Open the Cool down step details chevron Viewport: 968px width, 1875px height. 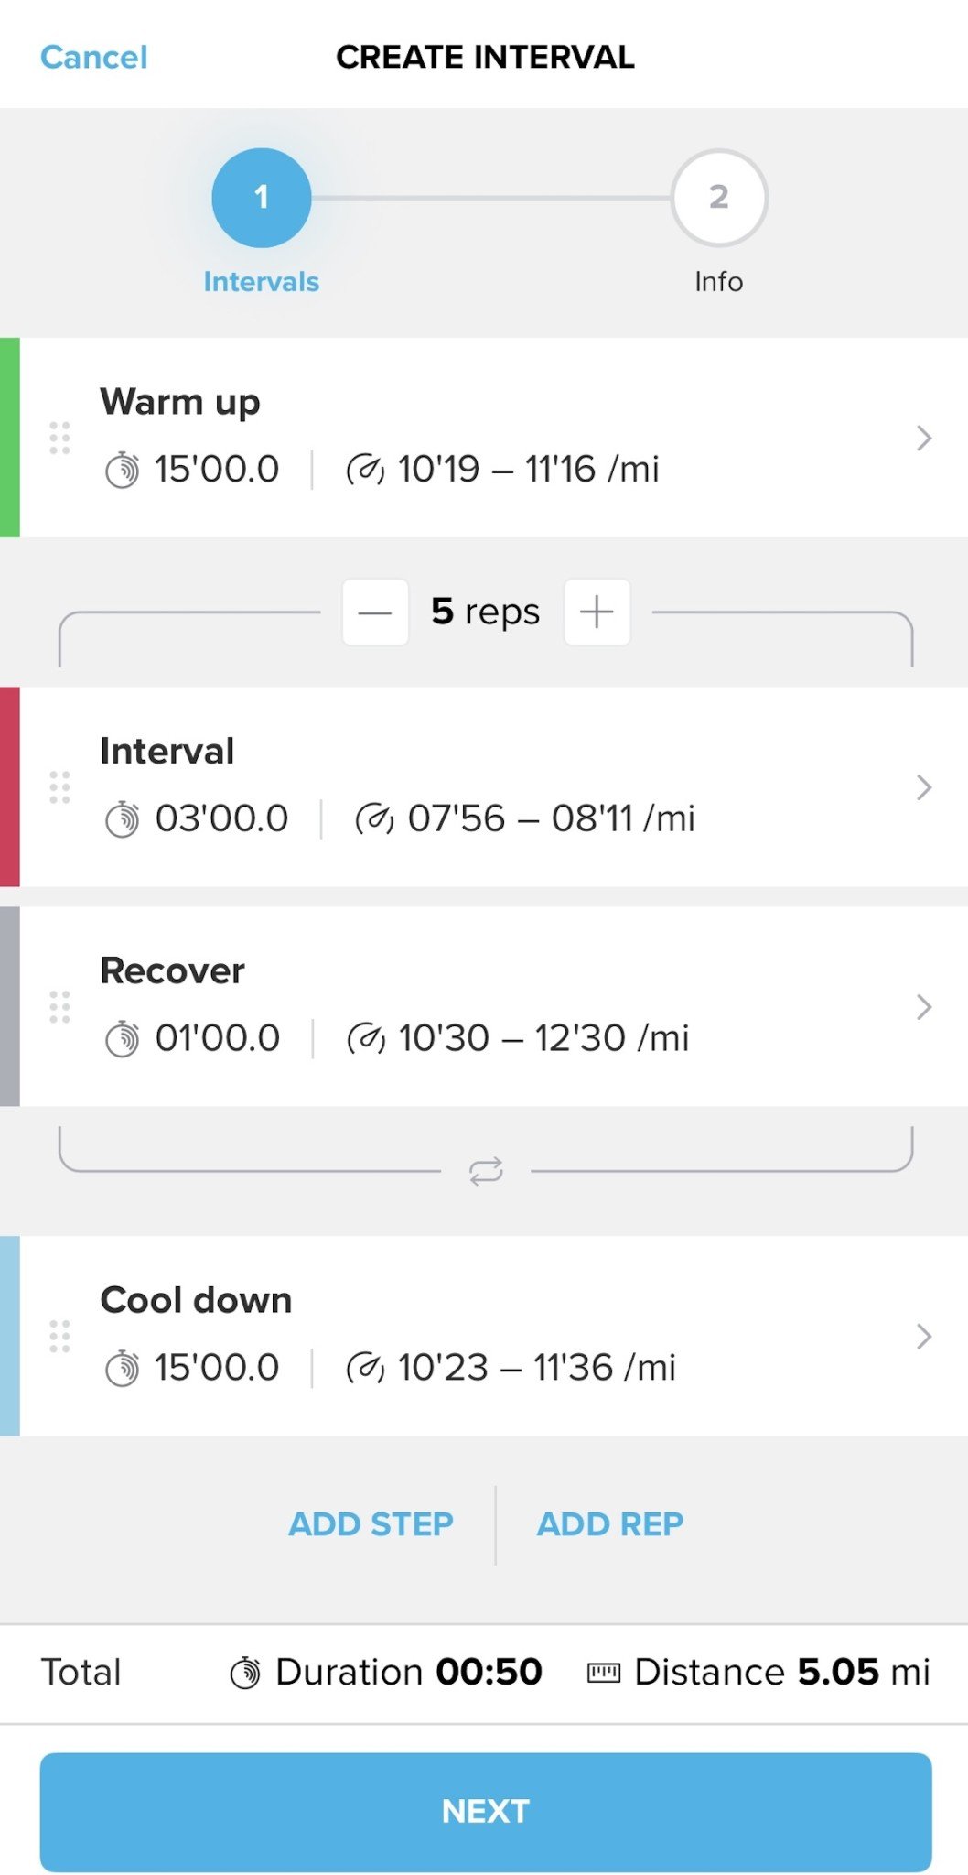[x=923, y=1337]
